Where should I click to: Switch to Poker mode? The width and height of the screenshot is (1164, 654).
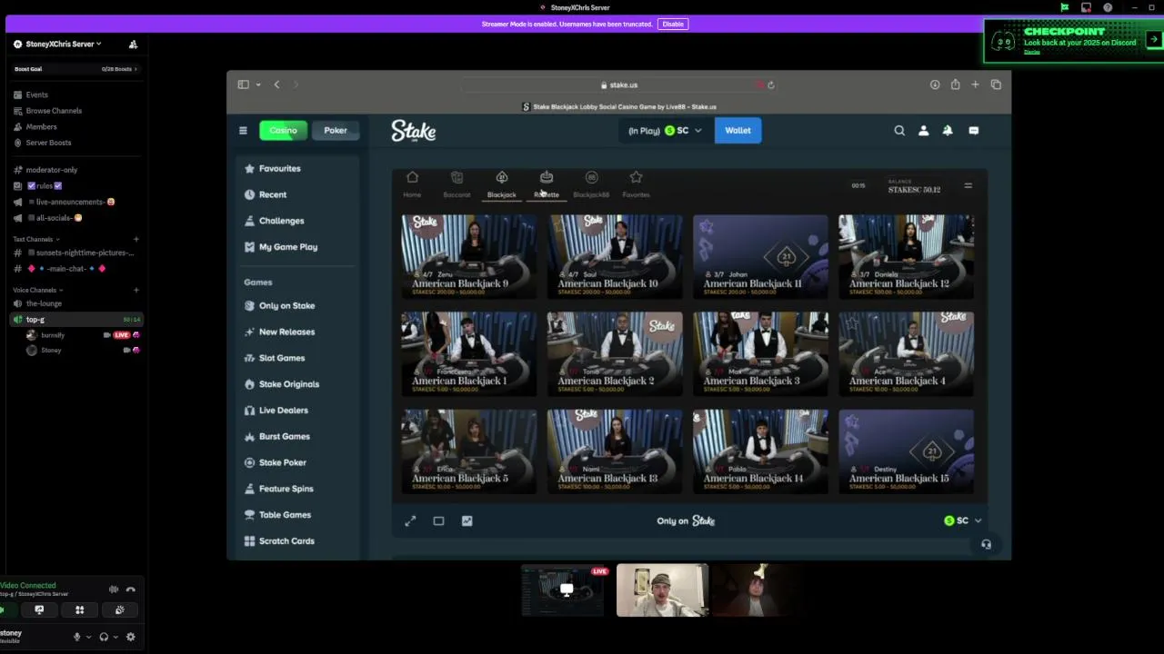coord(336,131)
